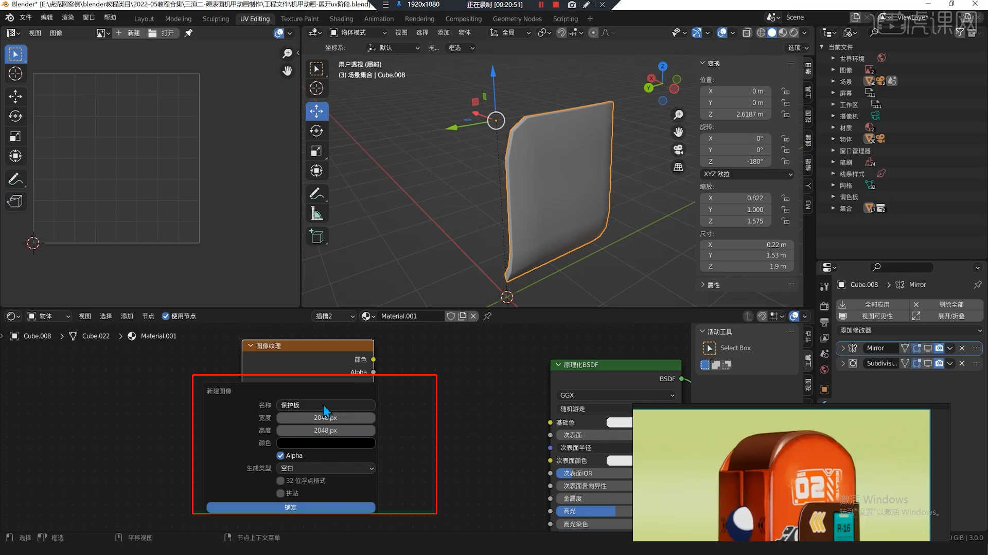Enable 32-bit float checkbox

pos(280,480)
